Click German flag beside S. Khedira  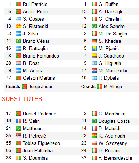point(94,41)
